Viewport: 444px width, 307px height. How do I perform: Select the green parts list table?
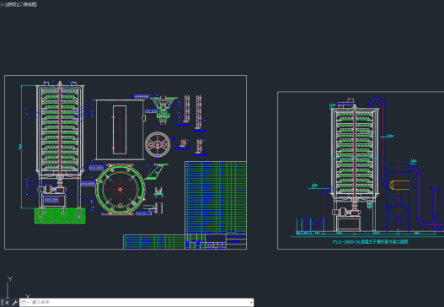pyautogui.click(x=216, y=197)
